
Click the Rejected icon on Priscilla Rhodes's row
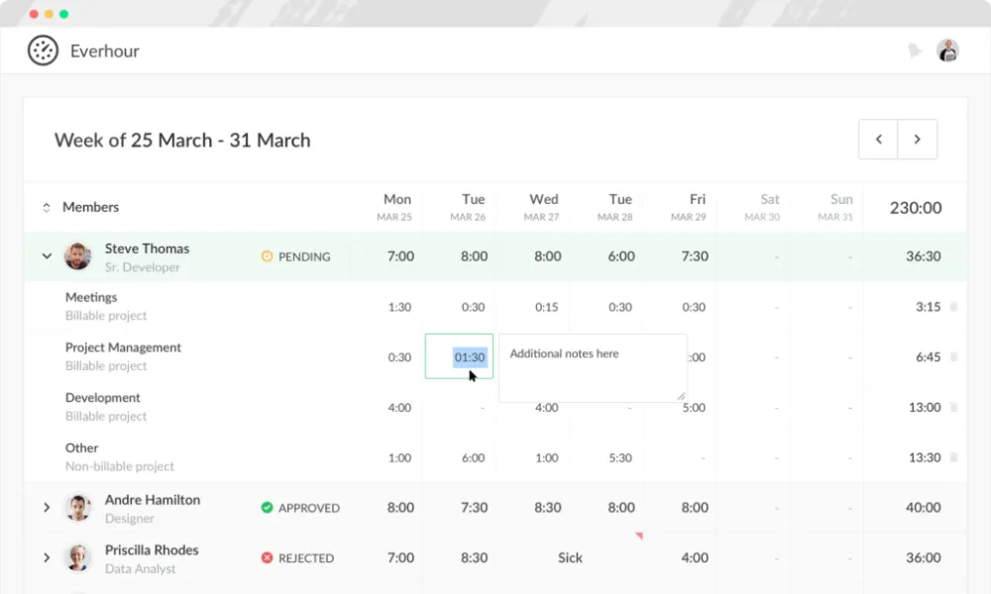tap(266, 557)
